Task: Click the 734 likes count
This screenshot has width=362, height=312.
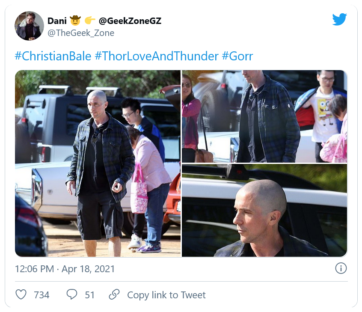Action: (42, 295)
